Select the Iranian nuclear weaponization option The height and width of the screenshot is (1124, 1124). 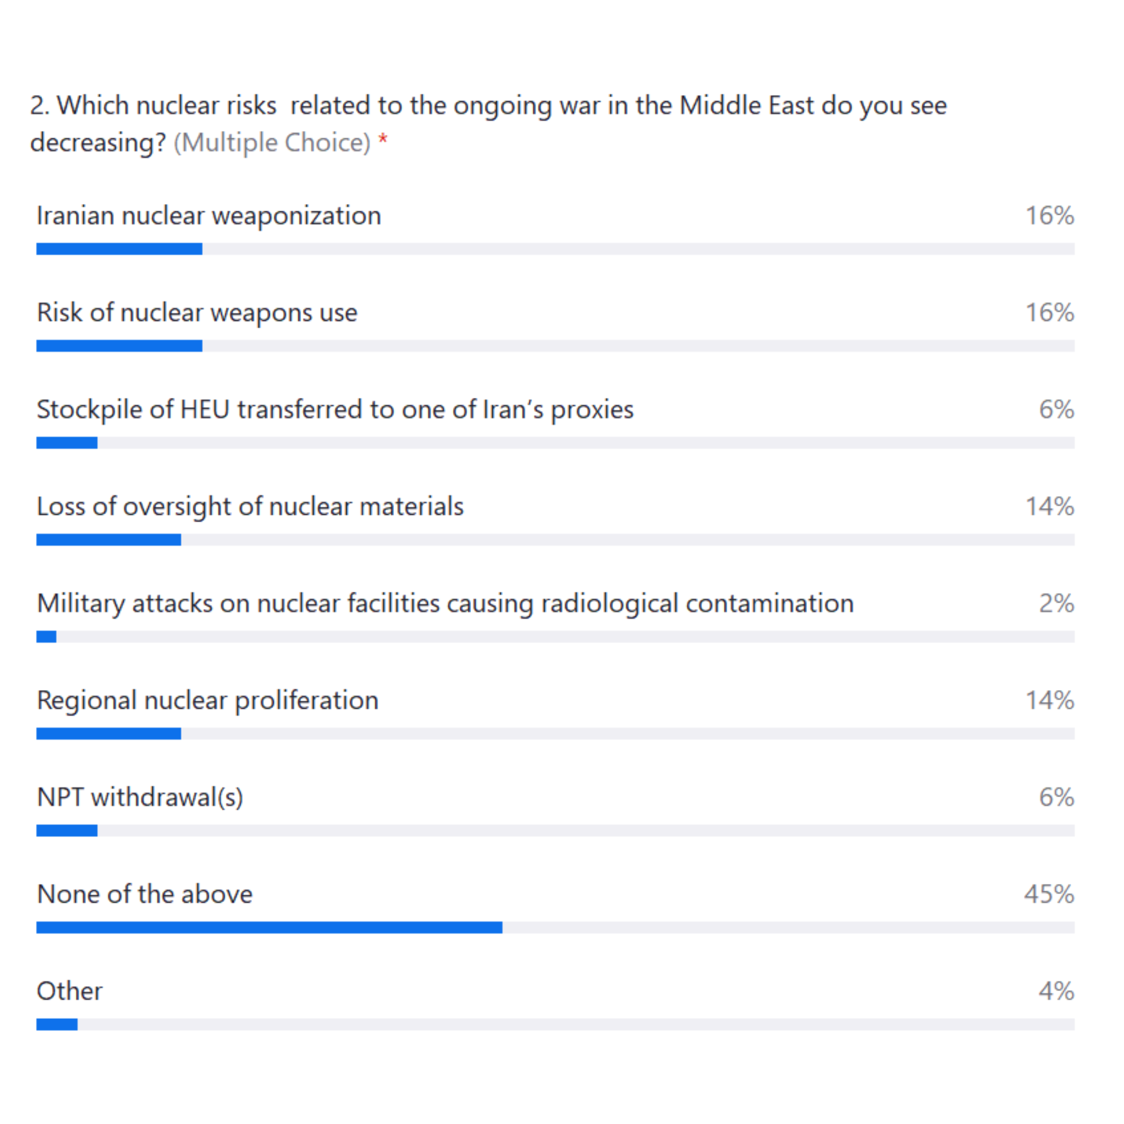coord(209,216)
